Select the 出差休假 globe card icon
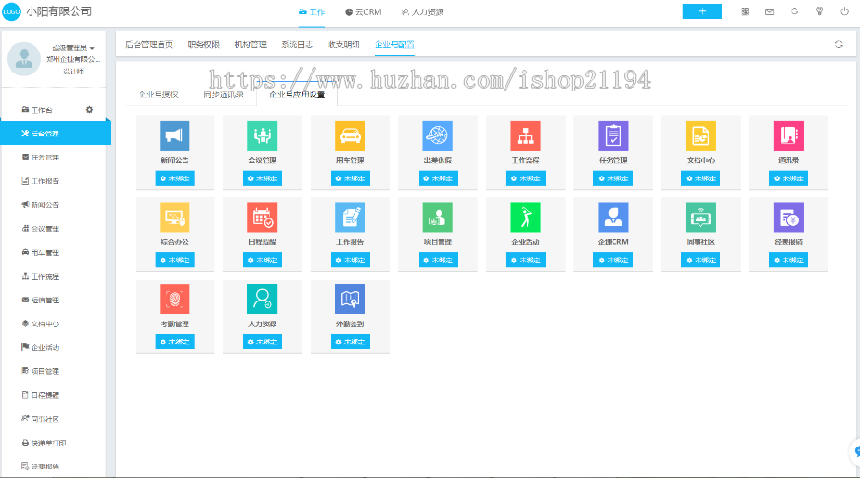 pyautogui.click(x=438, y=135)
